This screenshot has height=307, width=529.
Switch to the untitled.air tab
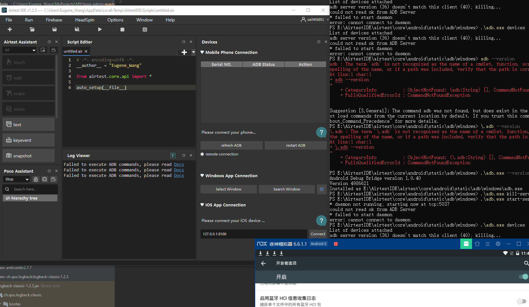[x=73, y=51]
